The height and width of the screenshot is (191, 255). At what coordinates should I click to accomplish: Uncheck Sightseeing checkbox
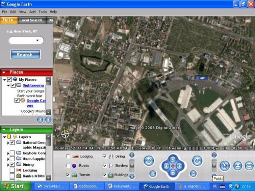tap(13, 85)
